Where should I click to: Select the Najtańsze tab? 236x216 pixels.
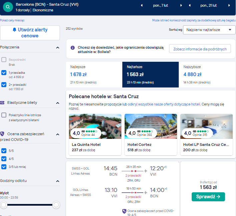[x=151, y=74]
